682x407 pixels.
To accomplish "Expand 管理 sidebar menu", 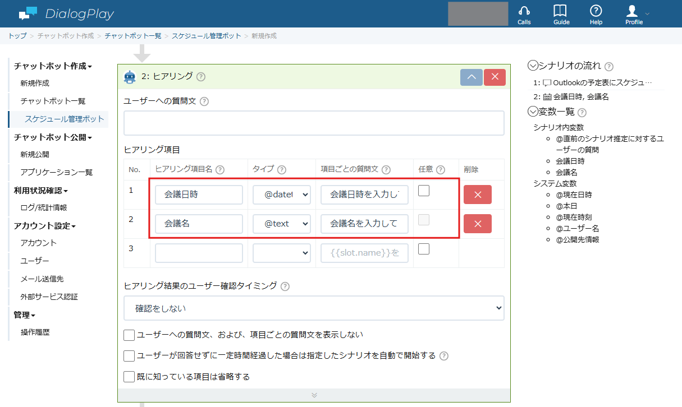I will click(x=24, y=315).
